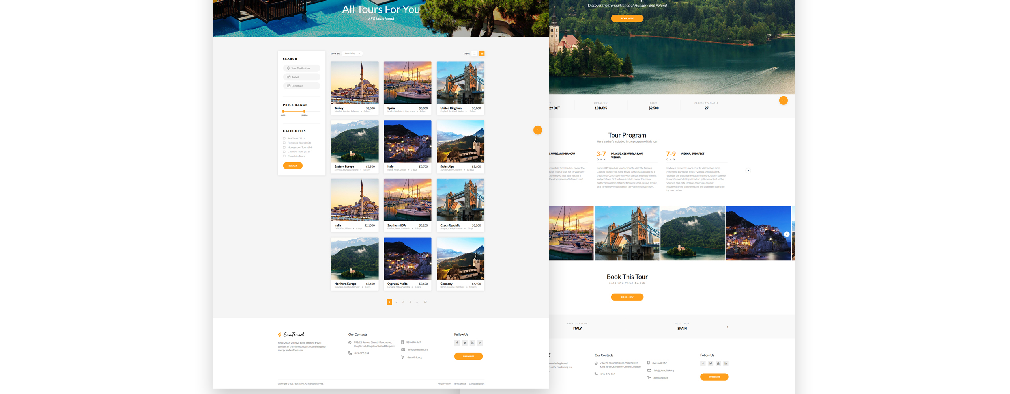Switch to grid view layout
The height and width of the screenshot is (394, 1010).
tap(482, 54)
